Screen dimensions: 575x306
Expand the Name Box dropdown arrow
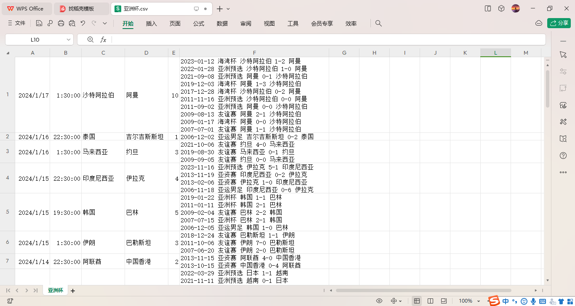point(69,40)
